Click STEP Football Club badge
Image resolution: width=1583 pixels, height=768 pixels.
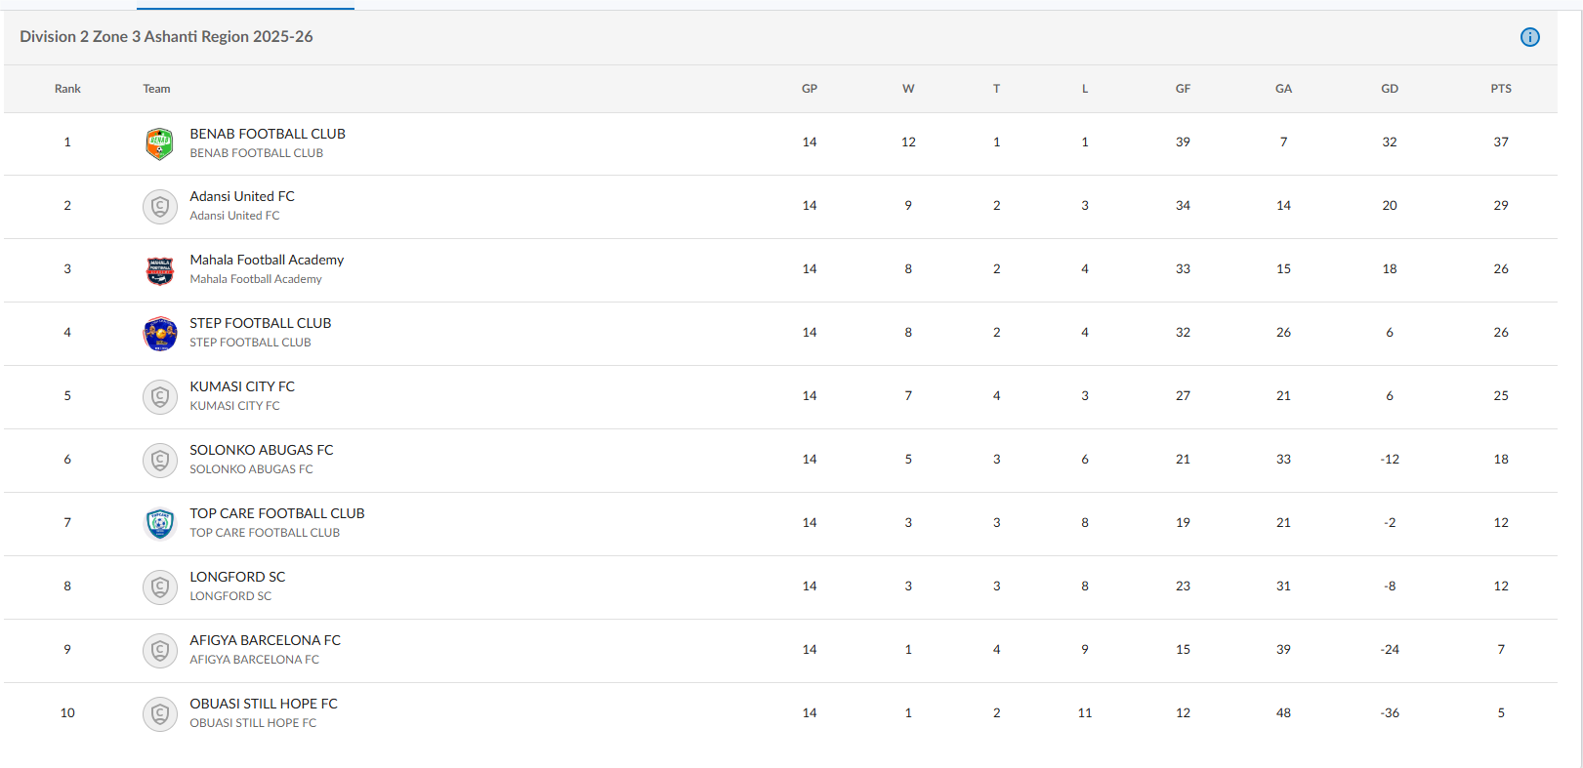[x=159, y=334]
